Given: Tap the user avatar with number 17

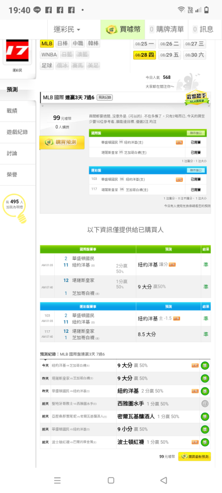Looking at the screenshot, I should click(x=17, y=50).
